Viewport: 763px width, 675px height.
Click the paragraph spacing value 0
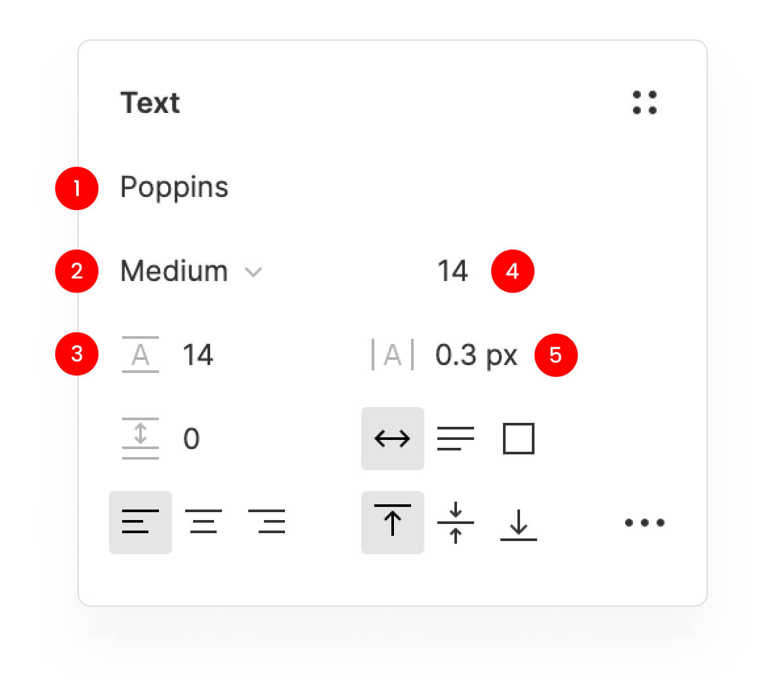[191, 439]
